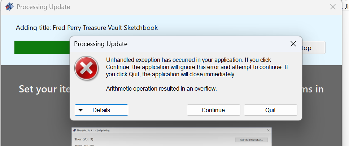Click the green progress bar

[42, 47]
